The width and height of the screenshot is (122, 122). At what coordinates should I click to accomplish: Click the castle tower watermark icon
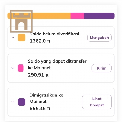point(21,21)
